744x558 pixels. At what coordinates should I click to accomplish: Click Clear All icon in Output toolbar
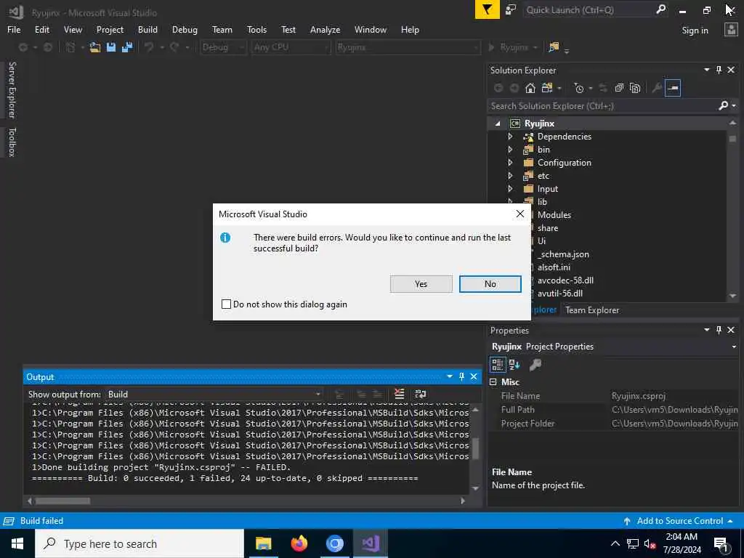point(400,394)
